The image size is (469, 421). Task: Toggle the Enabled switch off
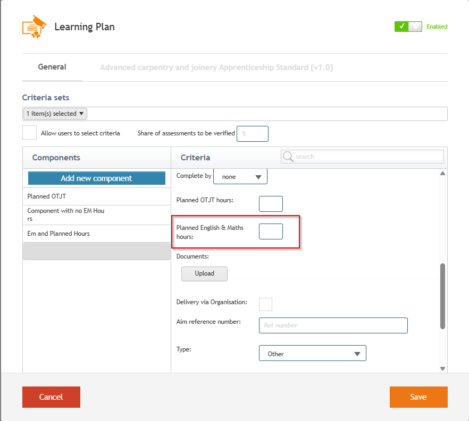click(x=408, y=27)
